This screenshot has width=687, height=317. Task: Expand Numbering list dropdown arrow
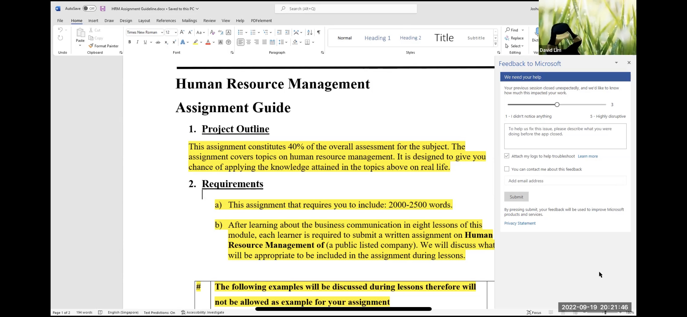[259, 32]
